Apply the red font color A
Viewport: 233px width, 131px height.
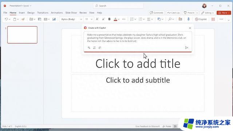pyautogui.click(x=115, y=19)
